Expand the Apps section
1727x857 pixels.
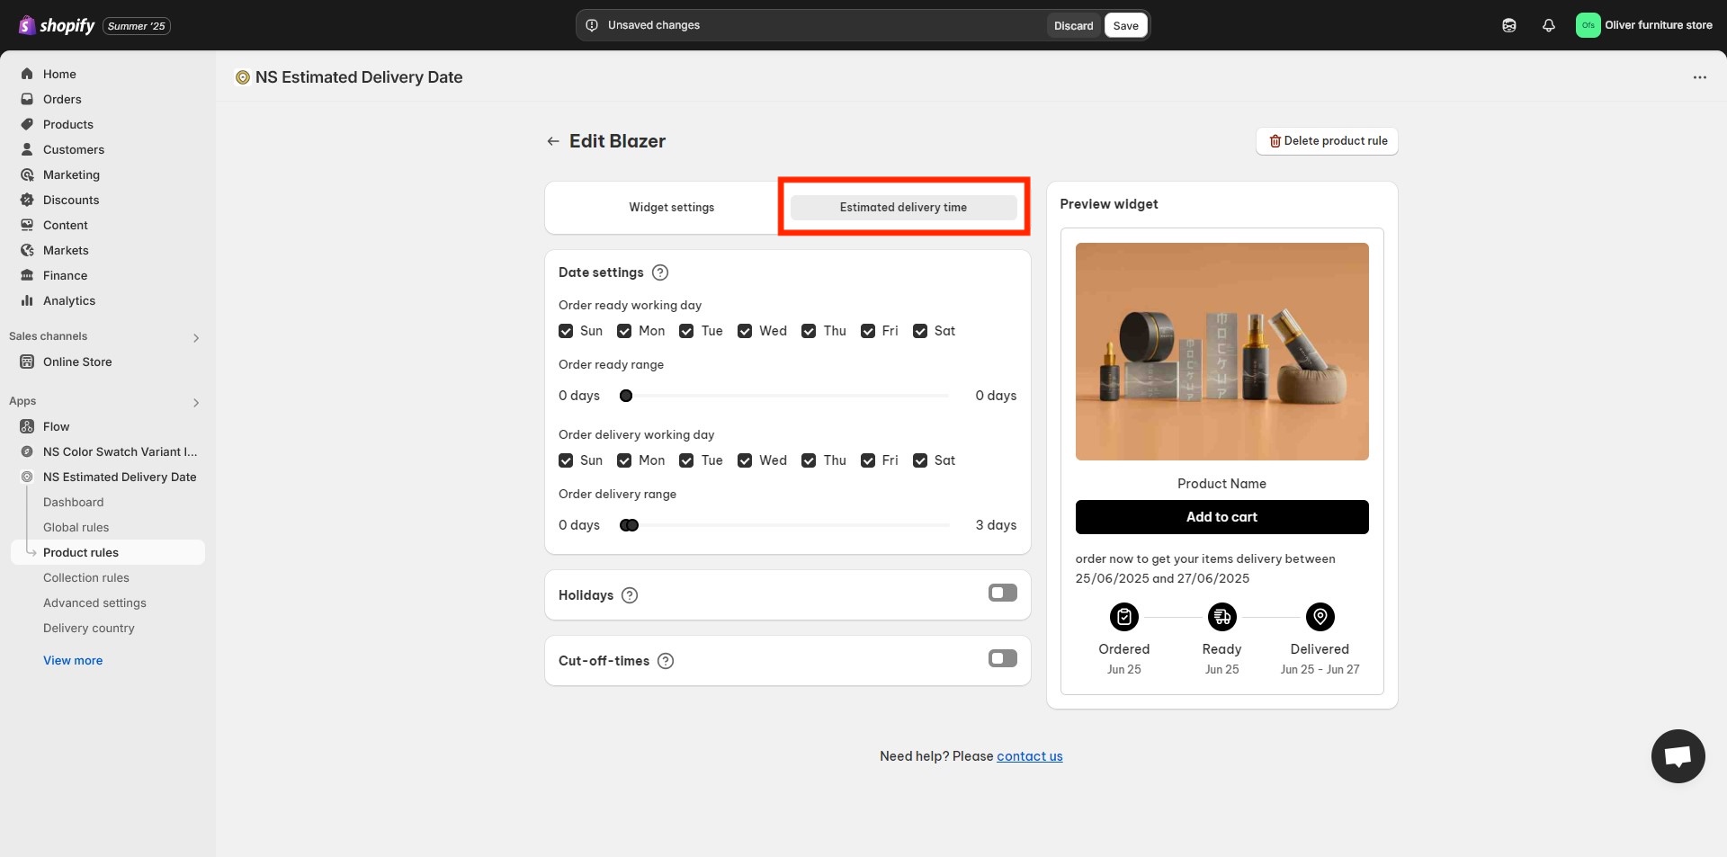[x=196, y=402]
